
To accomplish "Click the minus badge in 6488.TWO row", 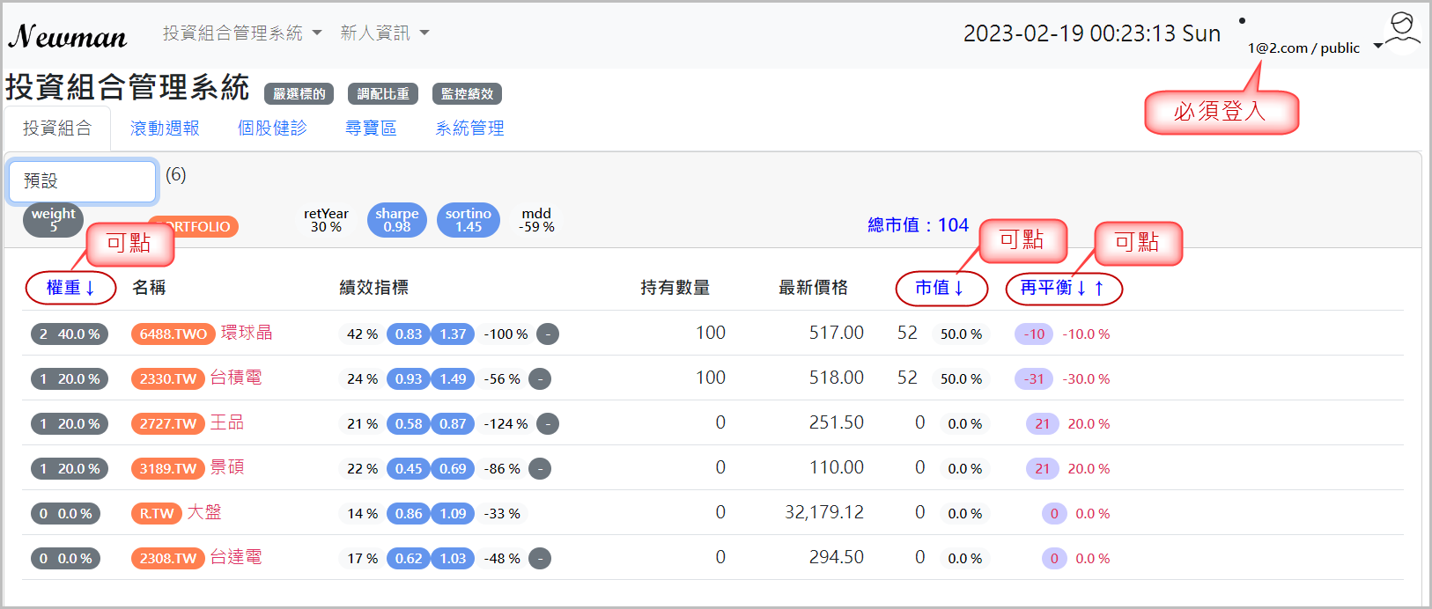I will 548,334.
